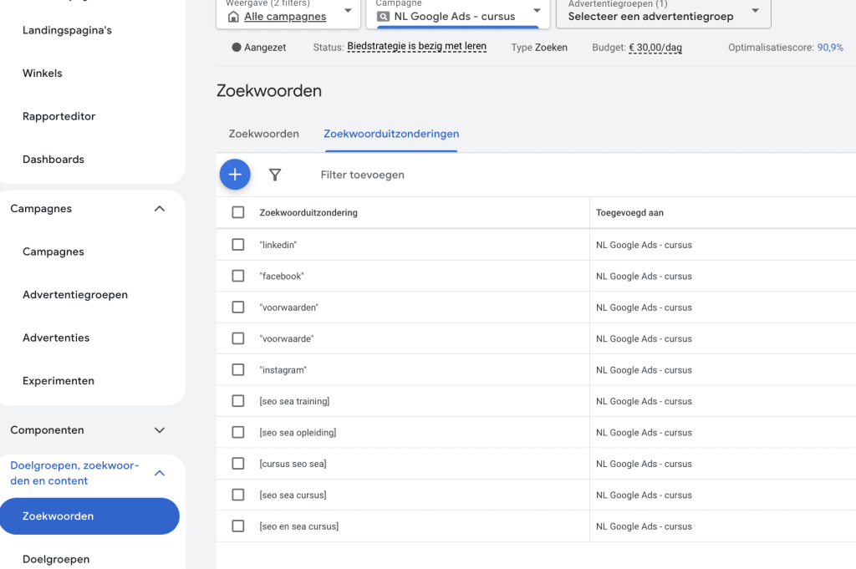This screenshot has width=856, height=569.
Task: Open Advertentiegroepen in sidebar
Action: click(x=75, y=295)
